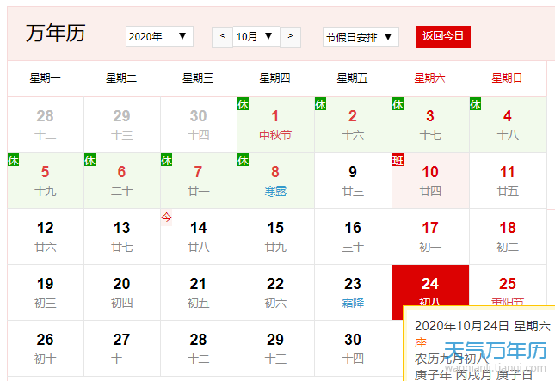This screenshot has height=381, width=555.
Task: Click the 星期二 column header
Action: tap(121, 77)
